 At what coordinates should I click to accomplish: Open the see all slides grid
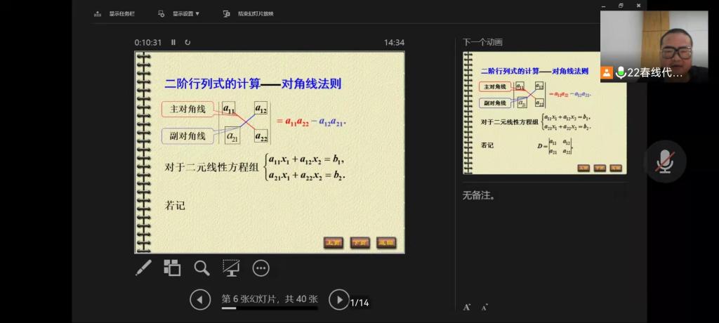tap(172, 268)
